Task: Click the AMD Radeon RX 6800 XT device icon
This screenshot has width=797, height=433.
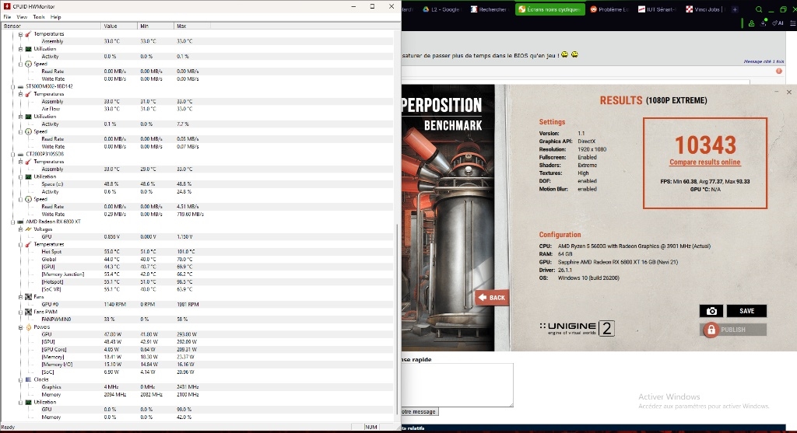Action: coord(20,222)
